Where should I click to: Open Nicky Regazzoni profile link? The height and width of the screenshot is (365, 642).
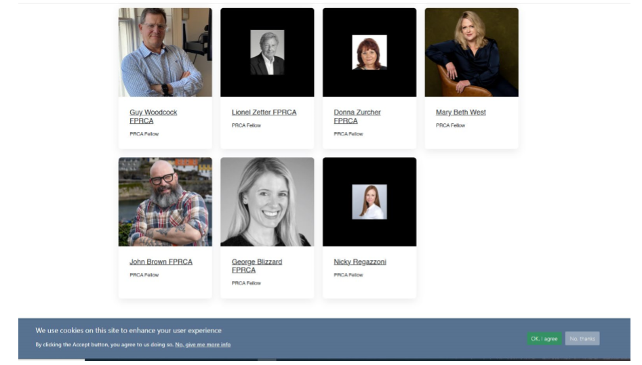coord(360,262)
